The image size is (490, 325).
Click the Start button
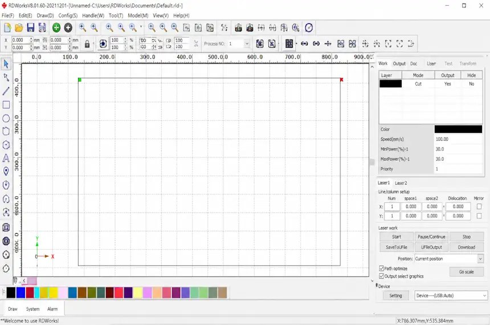(397, 237)
